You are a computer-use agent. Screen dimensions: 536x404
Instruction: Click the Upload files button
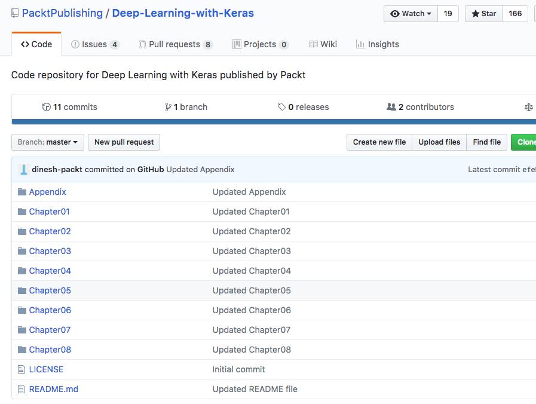(439, 142)
